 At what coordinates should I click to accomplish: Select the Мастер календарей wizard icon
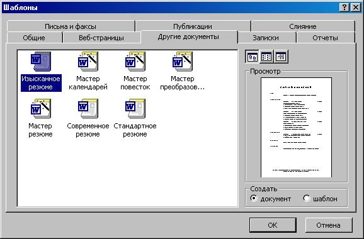tap(88, 62)
